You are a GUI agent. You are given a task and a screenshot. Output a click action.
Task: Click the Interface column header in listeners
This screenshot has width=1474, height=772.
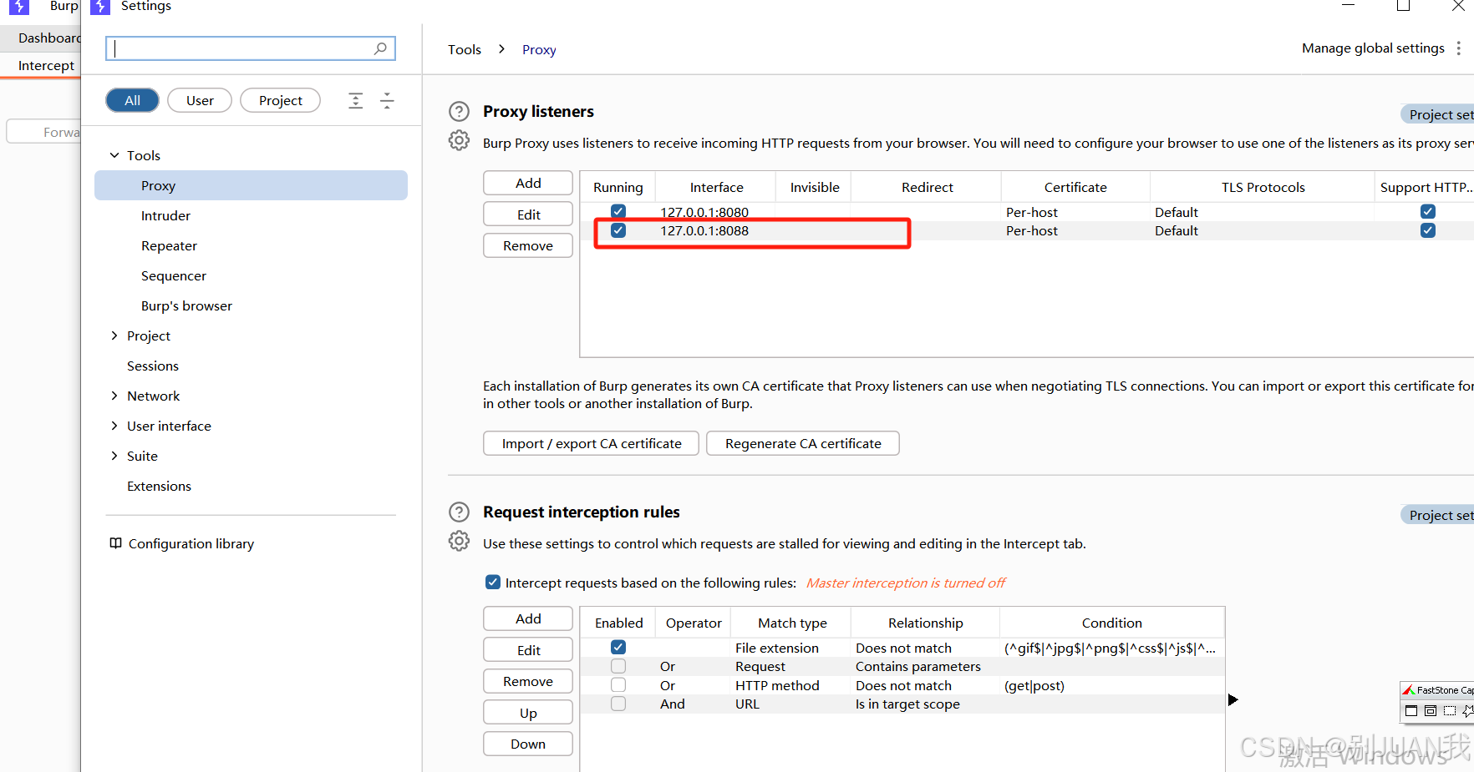[716, 187]
